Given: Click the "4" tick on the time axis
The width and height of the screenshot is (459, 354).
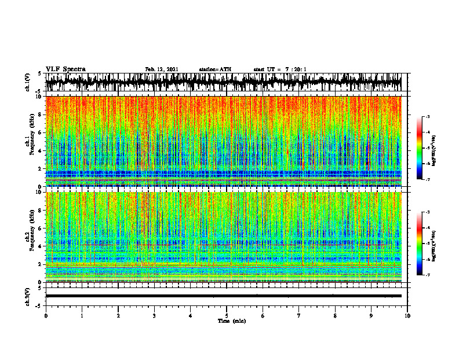Looking at the screenshot, I should tap(191, 316).
